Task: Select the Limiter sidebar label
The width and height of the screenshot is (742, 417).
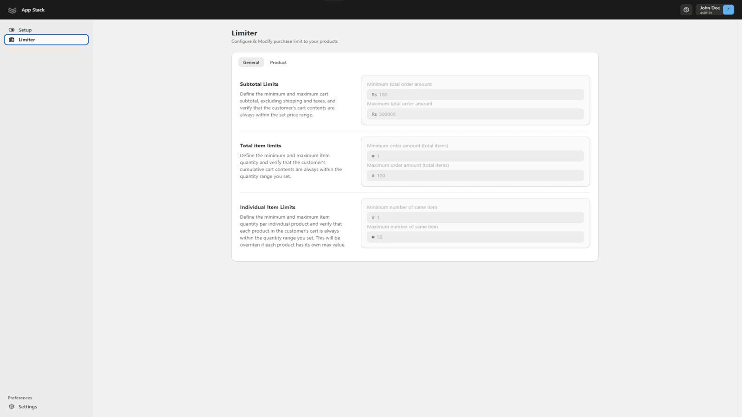Action: [x=27, y=40]
